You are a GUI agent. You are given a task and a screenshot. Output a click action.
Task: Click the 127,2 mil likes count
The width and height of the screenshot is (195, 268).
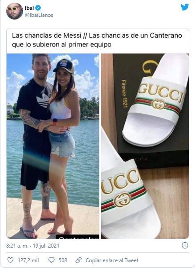click(28, 260)
